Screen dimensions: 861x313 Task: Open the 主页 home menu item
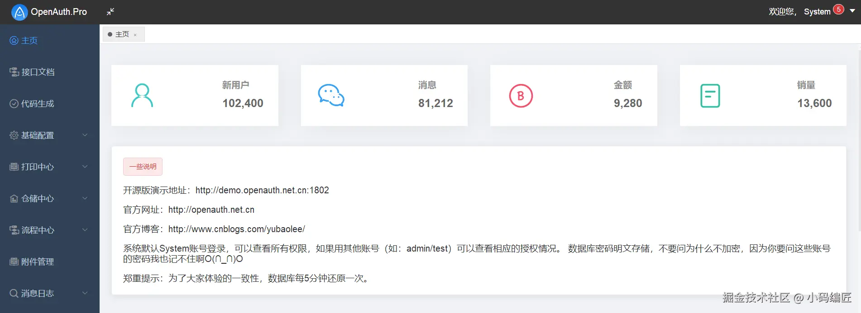(x=50, y=40)
